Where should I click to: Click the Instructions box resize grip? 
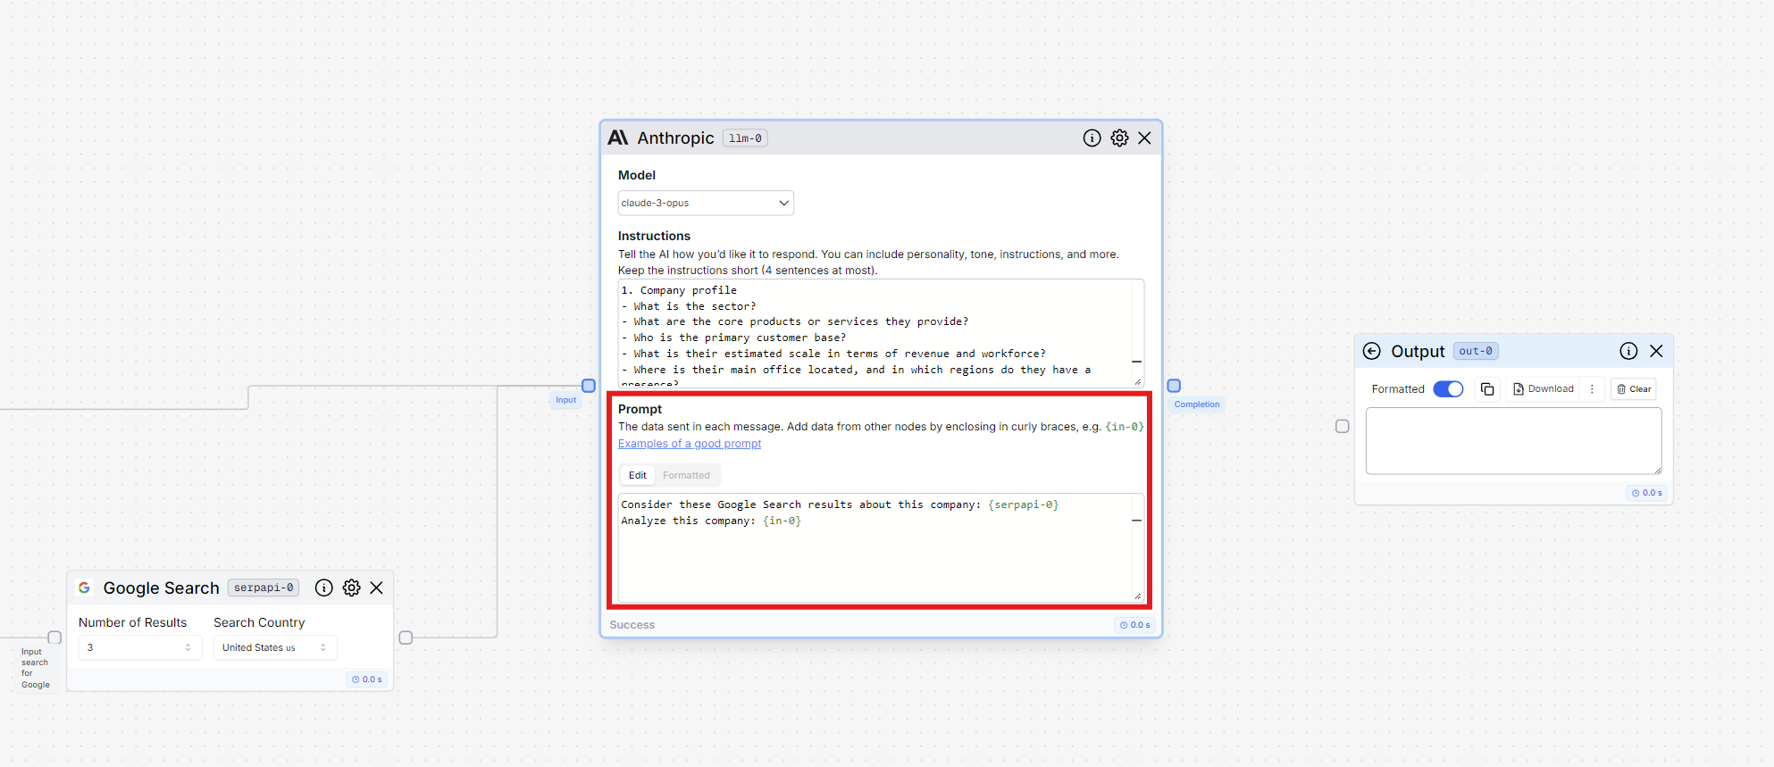click(1138, 382)
